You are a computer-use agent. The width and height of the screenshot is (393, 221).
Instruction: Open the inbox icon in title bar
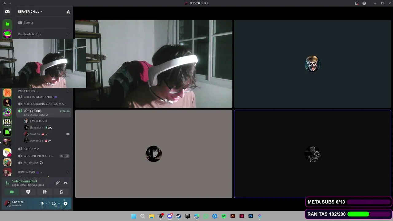[x=357, y=3]
